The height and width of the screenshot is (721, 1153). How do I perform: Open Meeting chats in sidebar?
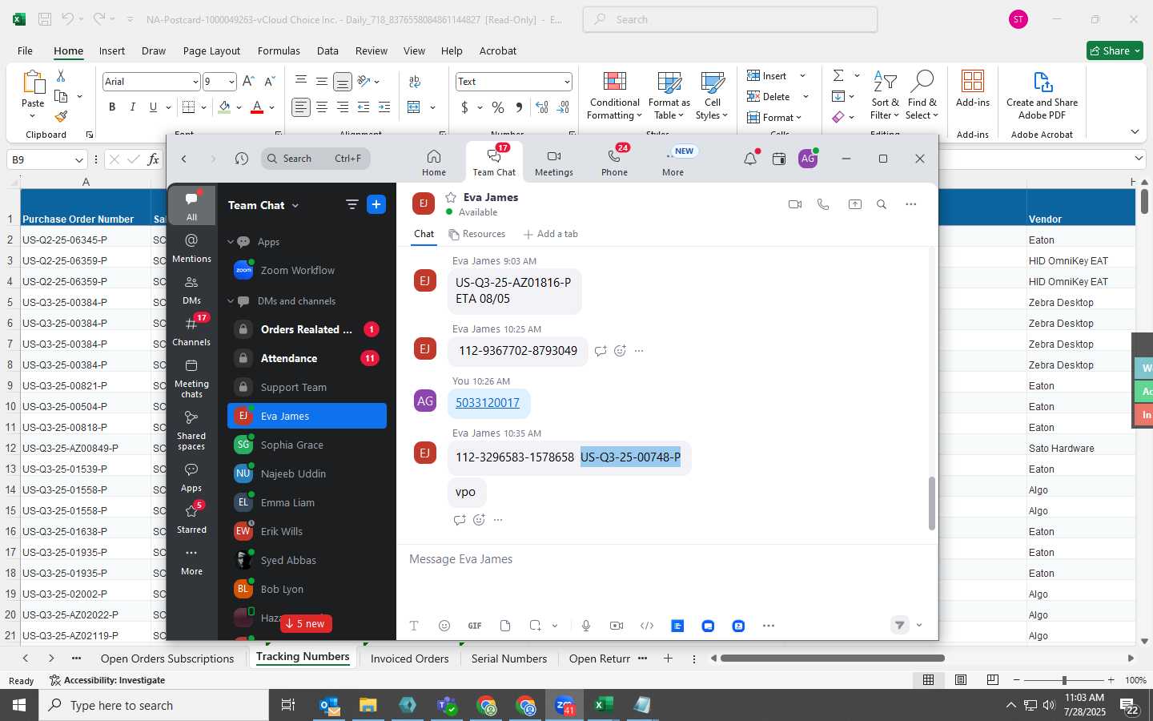[x=191, y=378]
